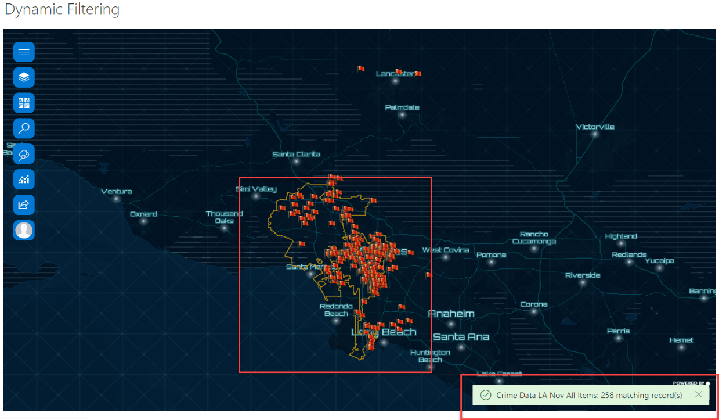Click the green checkmark notification icon
The image size is (719, 420).
pyautogui.click(x=486, y=395)
